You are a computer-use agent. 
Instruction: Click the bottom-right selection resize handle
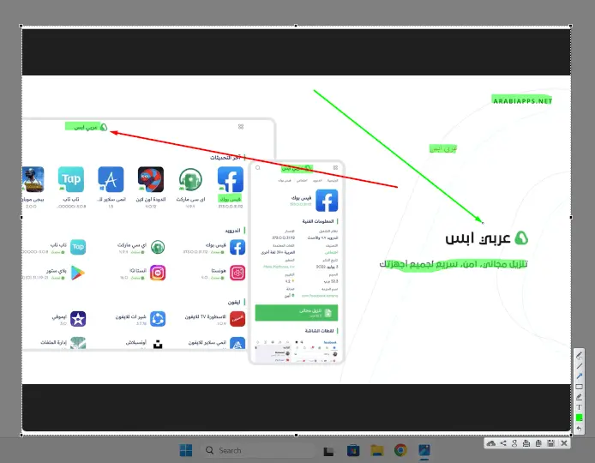click(x=572, y=434)
